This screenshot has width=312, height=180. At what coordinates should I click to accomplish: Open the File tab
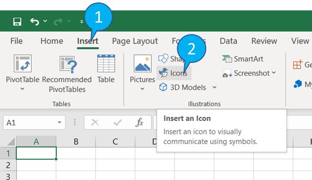pos(17,41)
